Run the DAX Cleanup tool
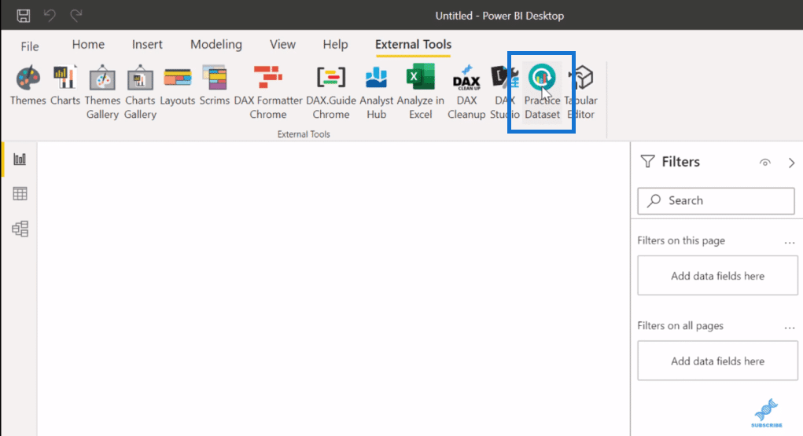Screen dimensions: 803x436 coord(466,93)
